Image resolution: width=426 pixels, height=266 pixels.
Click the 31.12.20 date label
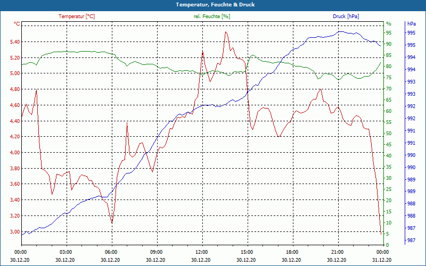coord(382,260)
